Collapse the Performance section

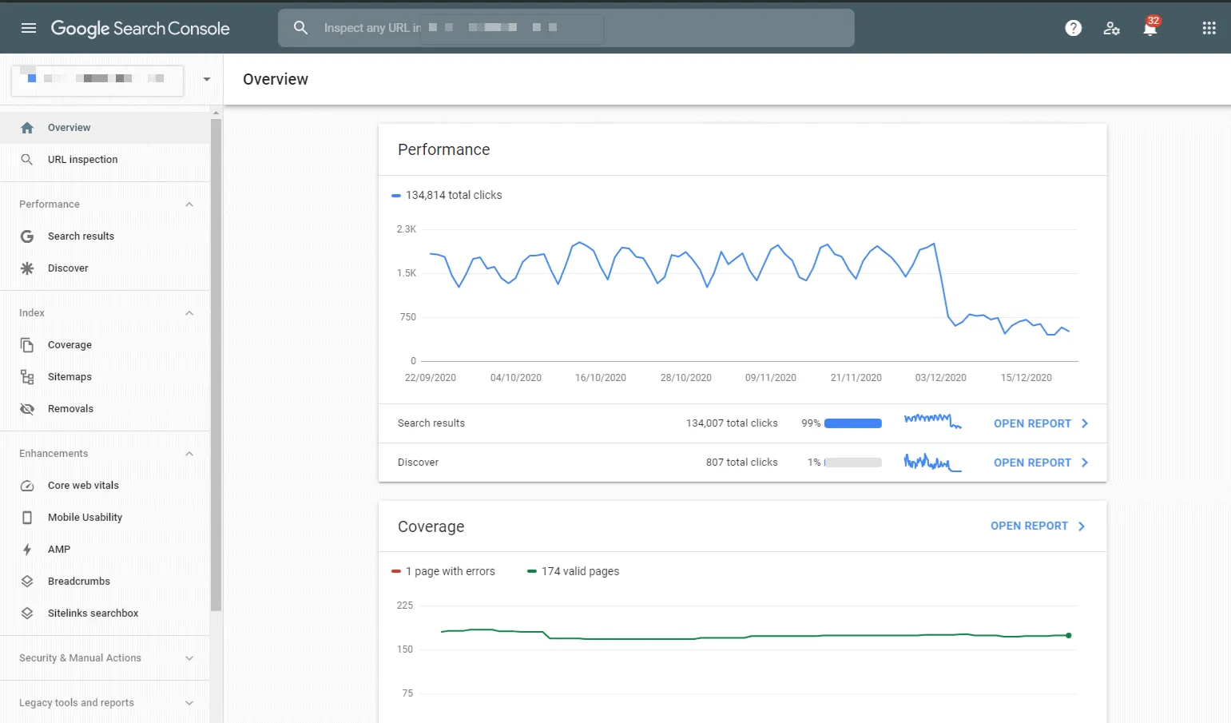click(x=189, y=204)
